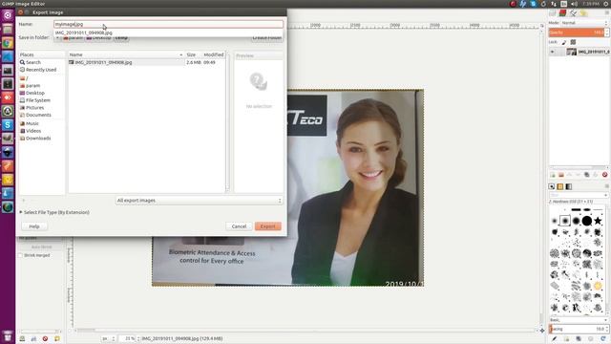The image size is (611, 344).
Task: Open the All export images filter dropdown
Action: tap(199, 201)
